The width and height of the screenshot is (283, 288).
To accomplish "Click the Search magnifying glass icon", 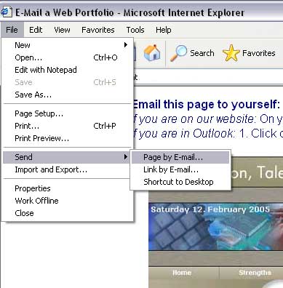I will [178, 53].
